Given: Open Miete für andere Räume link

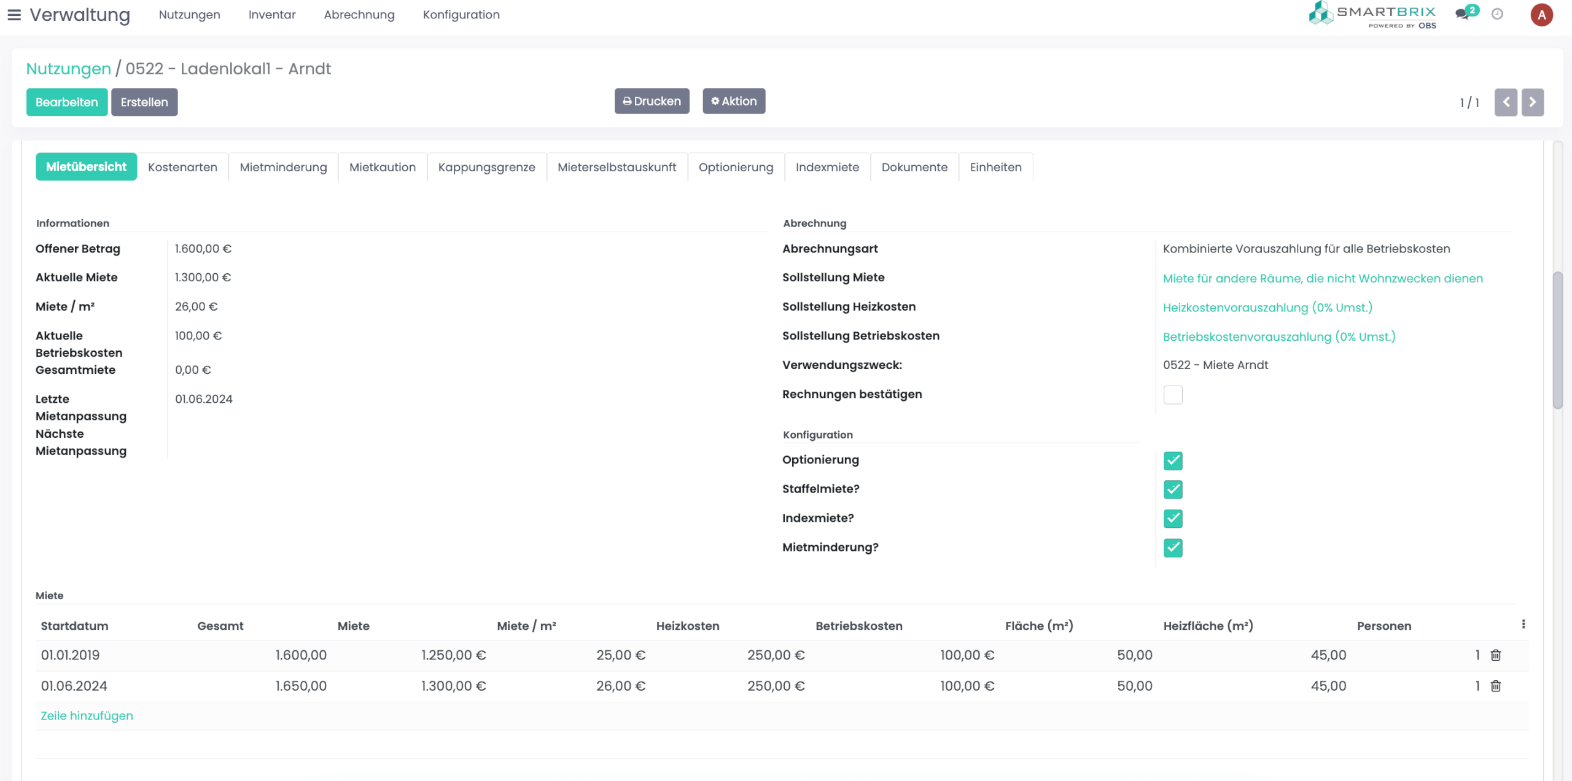Looking at the screenshot, I should pos(1323,279).
